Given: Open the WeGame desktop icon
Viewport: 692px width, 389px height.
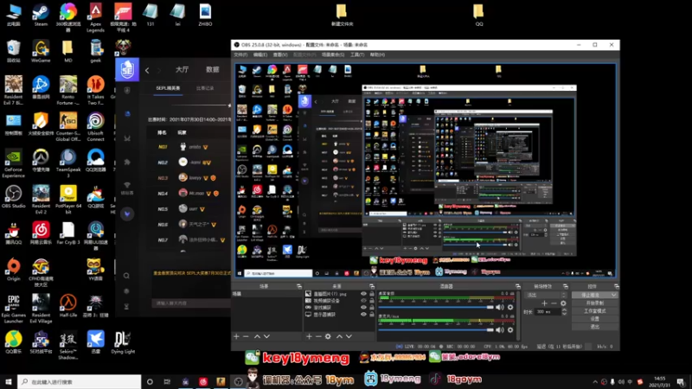Looking at the screenshot, I should click(x=41, y=51).
